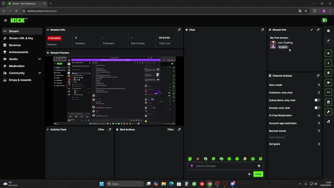Viewport: 334px width, 188px height.
Task: Click the stream preview thumbnail
Action: coord(114,91)
